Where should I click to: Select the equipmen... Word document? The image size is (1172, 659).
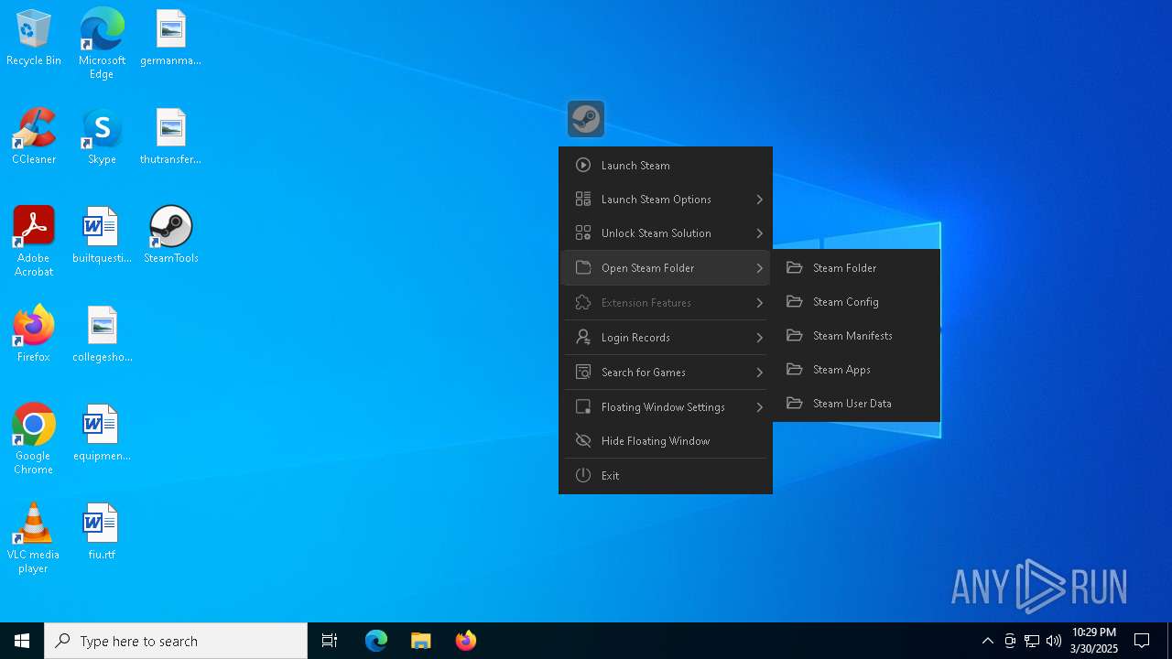click(102, 432)
